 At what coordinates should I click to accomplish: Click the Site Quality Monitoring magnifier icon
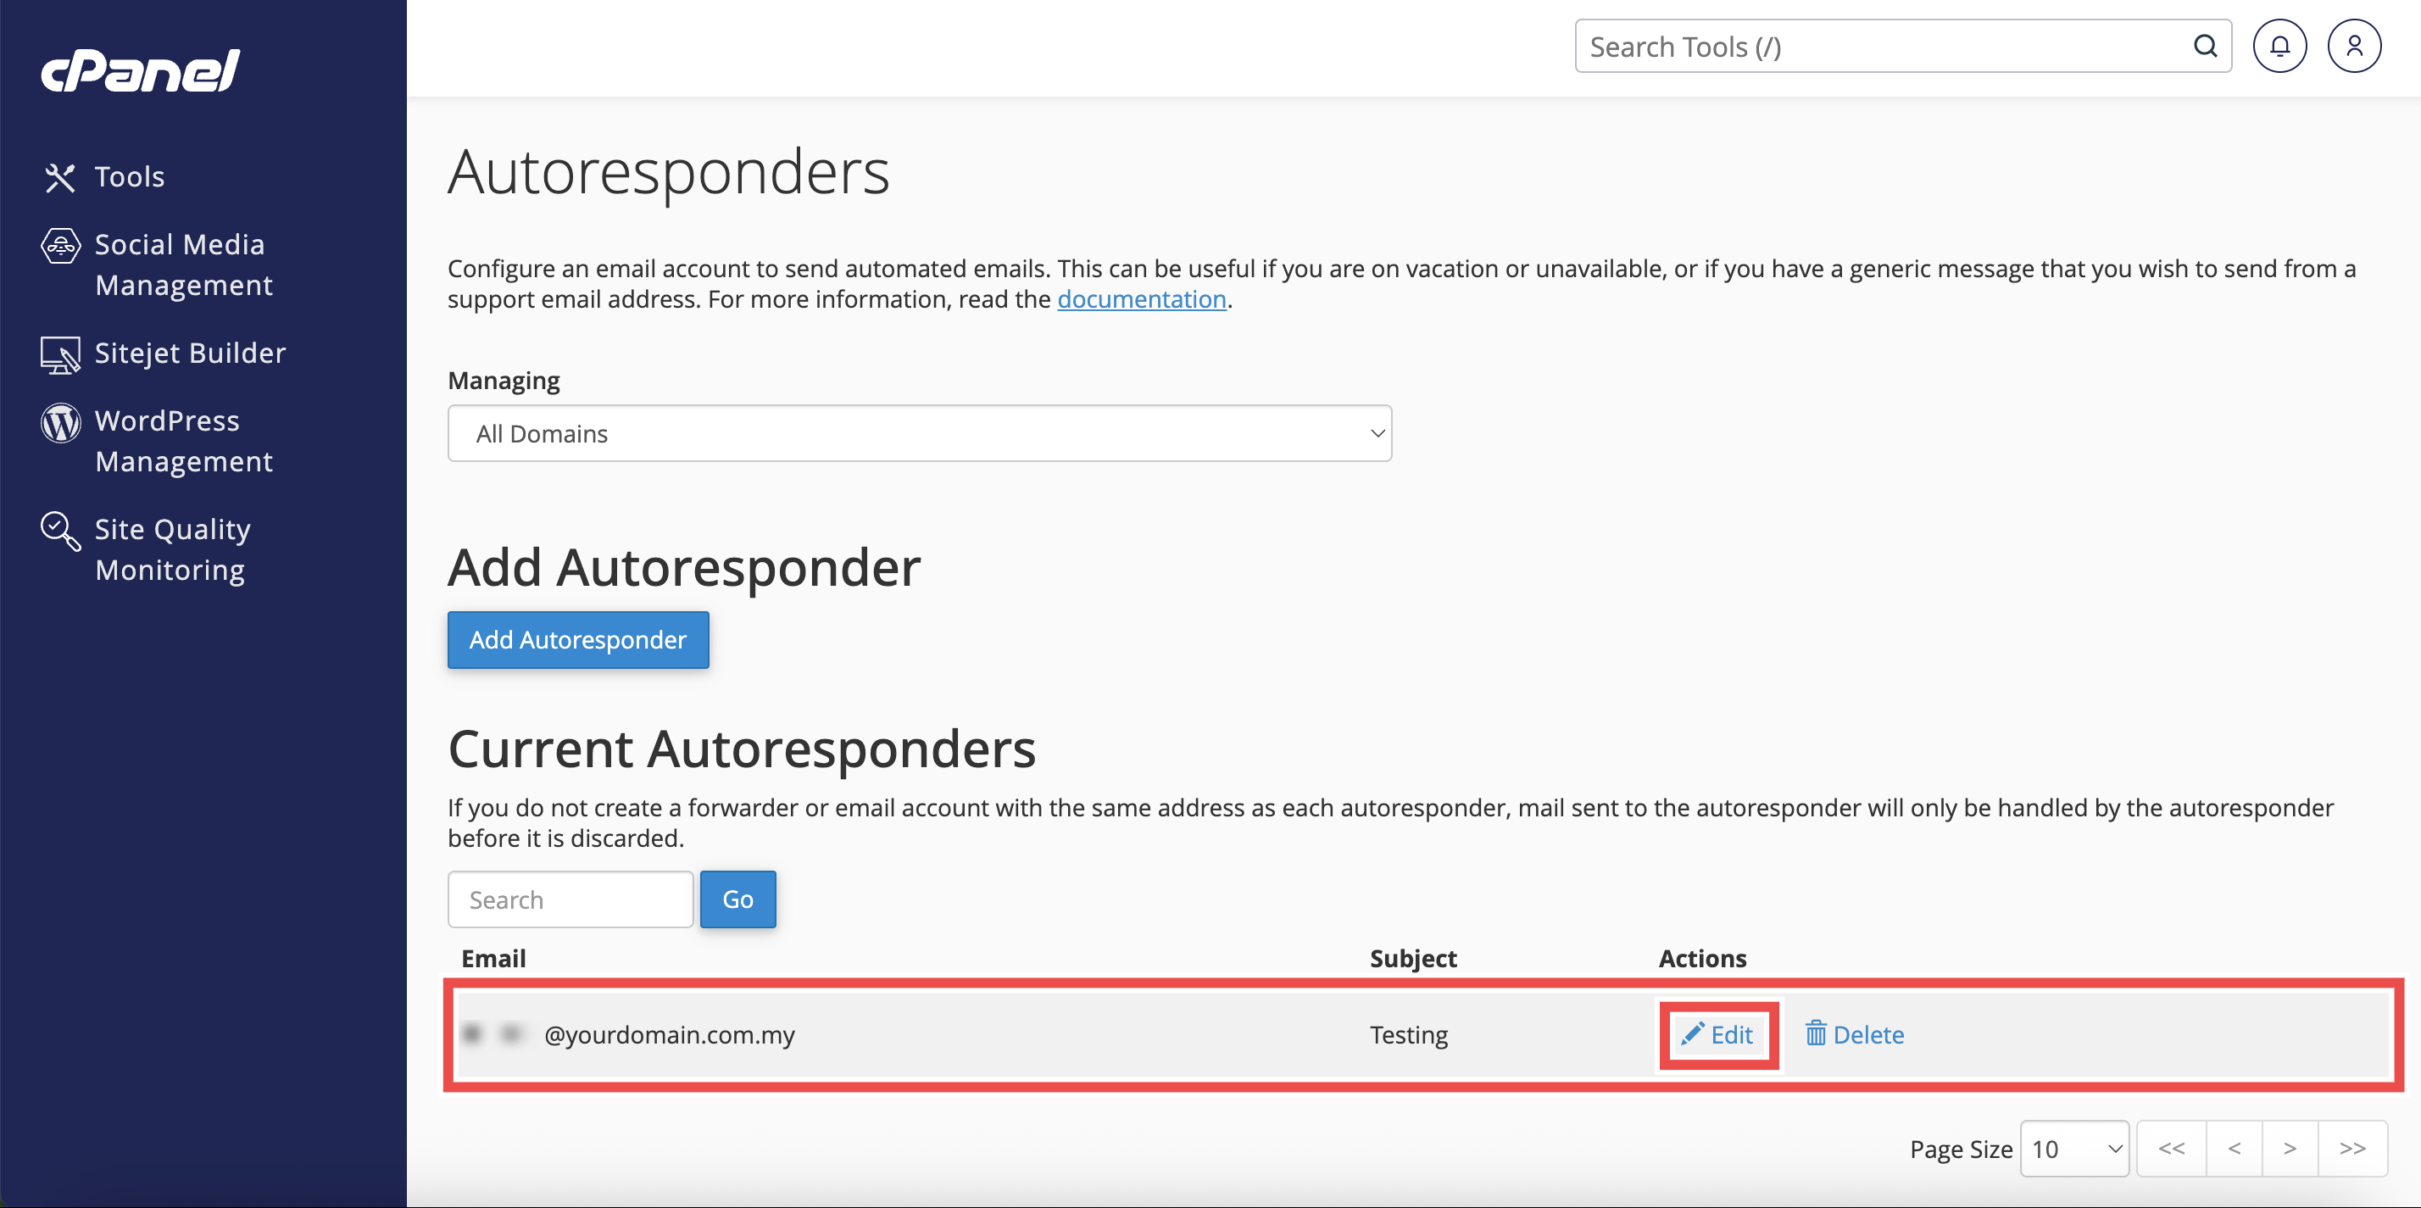tap(60, 530)
